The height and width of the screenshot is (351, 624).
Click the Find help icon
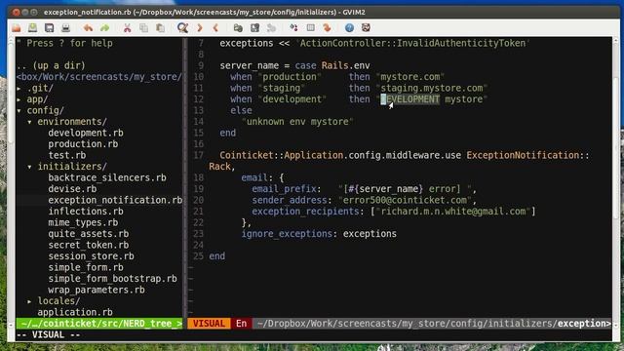click(366, 27)
